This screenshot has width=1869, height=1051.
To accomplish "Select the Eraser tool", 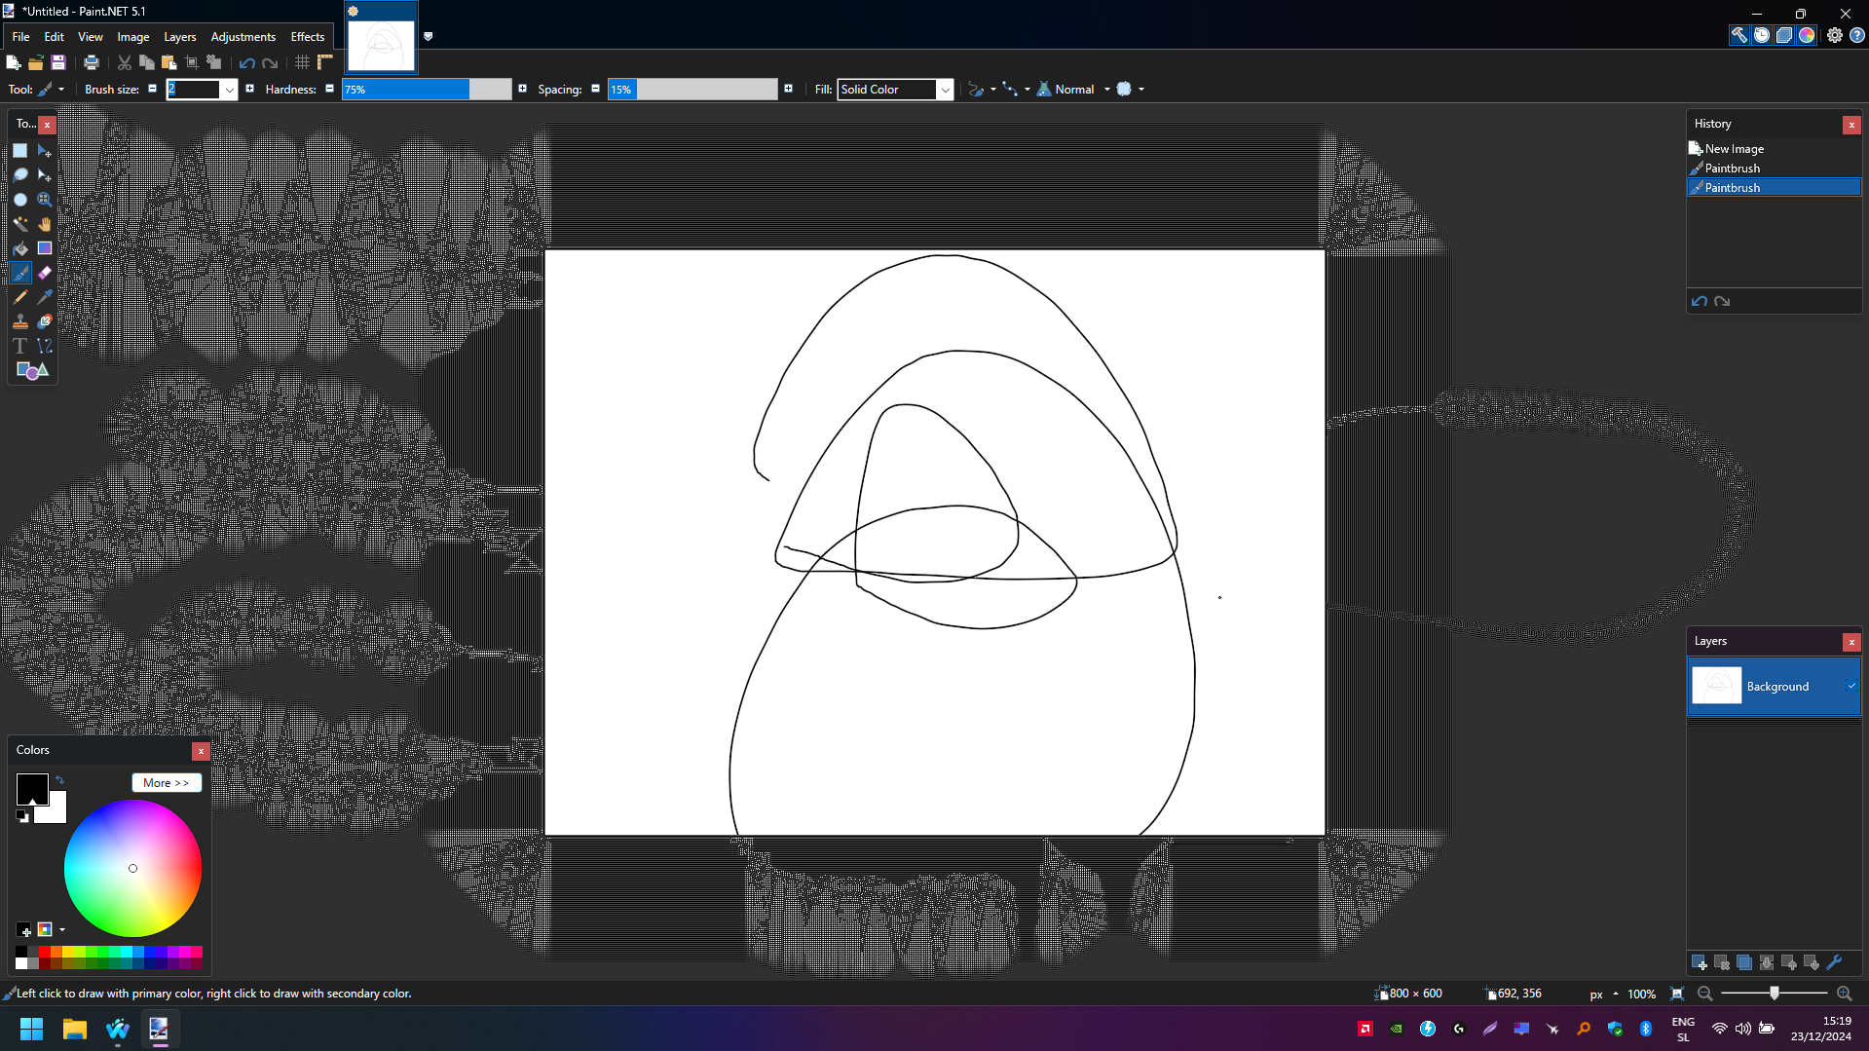I will (45, 273).
